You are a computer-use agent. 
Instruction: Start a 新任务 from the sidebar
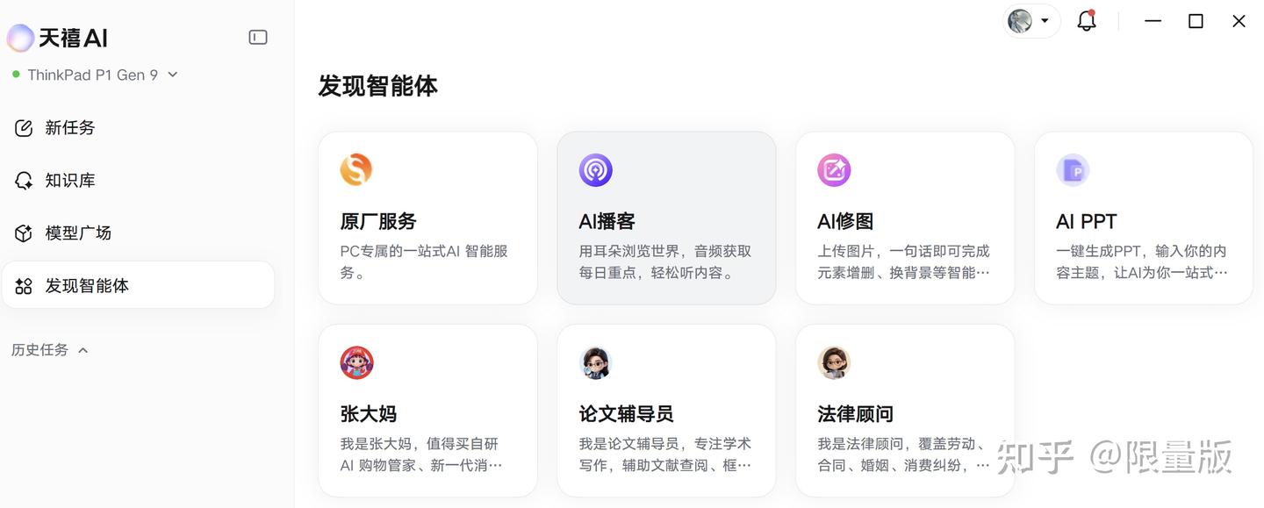138,127
